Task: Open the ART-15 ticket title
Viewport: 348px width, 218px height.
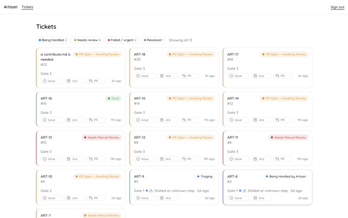Action: (x=139, y=98)
